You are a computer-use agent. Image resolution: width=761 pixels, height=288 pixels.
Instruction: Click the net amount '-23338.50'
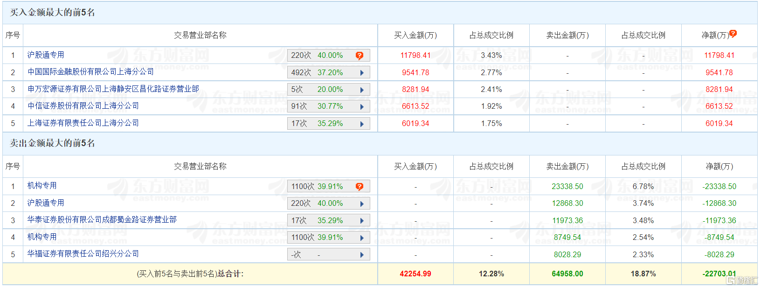(719, 187)
